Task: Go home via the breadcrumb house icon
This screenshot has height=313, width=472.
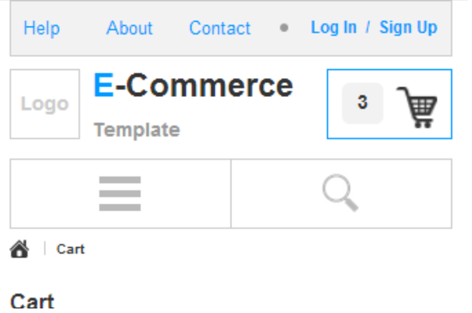Action: click(x=20, y=249)
